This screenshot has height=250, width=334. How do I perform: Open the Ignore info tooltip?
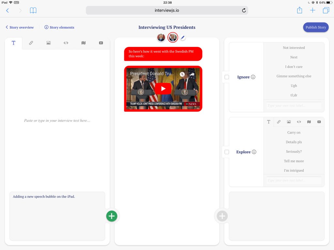(254, 77)
